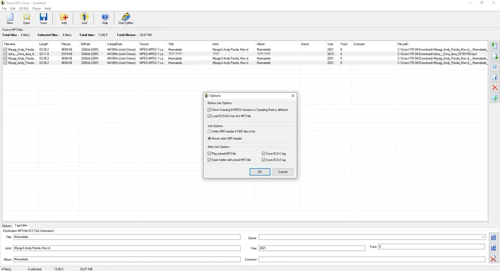Click the Join toolbar icon
The height and width of the screenshot is (271, 500).
coord(84,19)
